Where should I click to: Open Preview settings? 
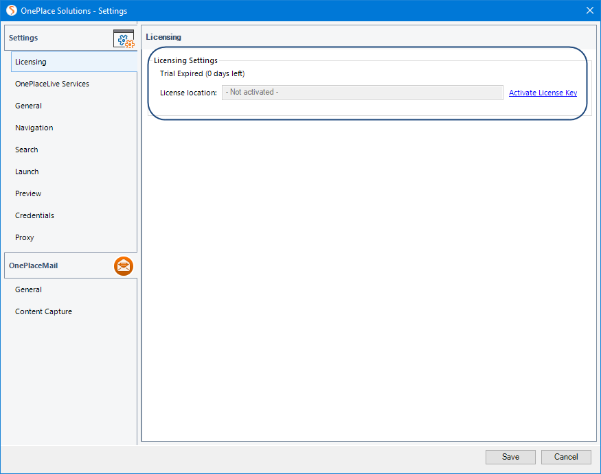28,193
